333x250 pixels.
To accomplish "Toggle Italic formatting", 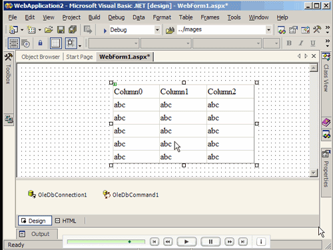I will click(x=301, y=43).
